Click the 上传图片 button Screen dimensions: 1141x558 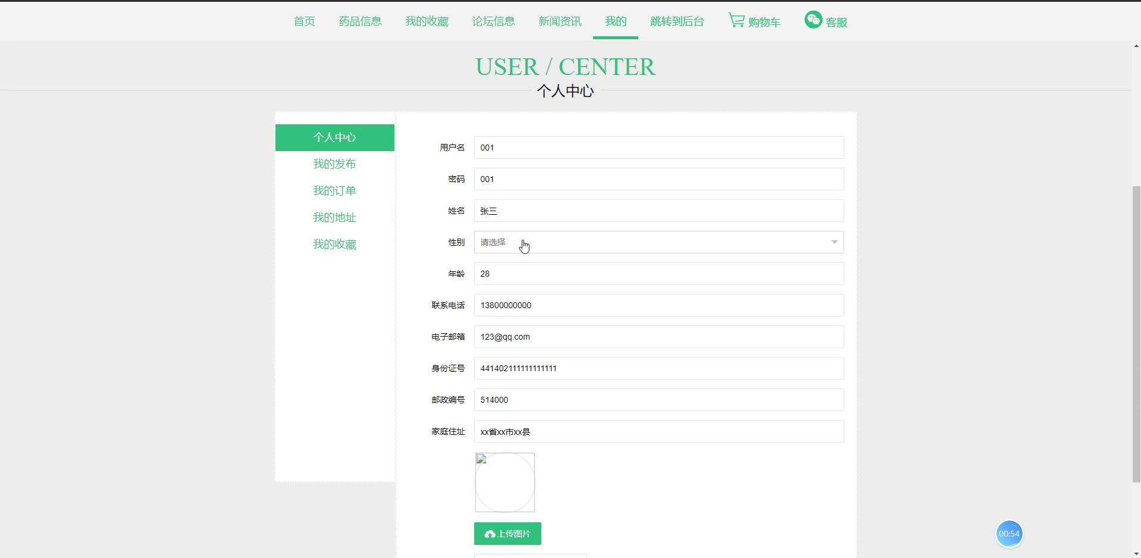[507, 534]
